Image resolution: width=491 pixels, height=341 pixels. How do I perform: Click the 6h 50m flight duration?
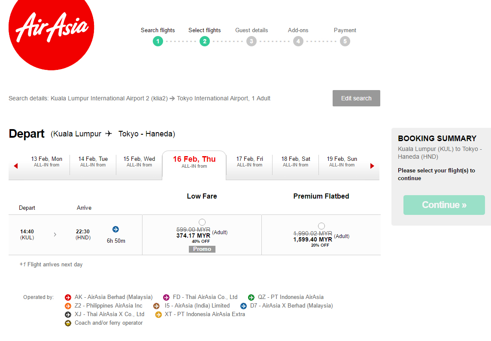coord(116,241)
